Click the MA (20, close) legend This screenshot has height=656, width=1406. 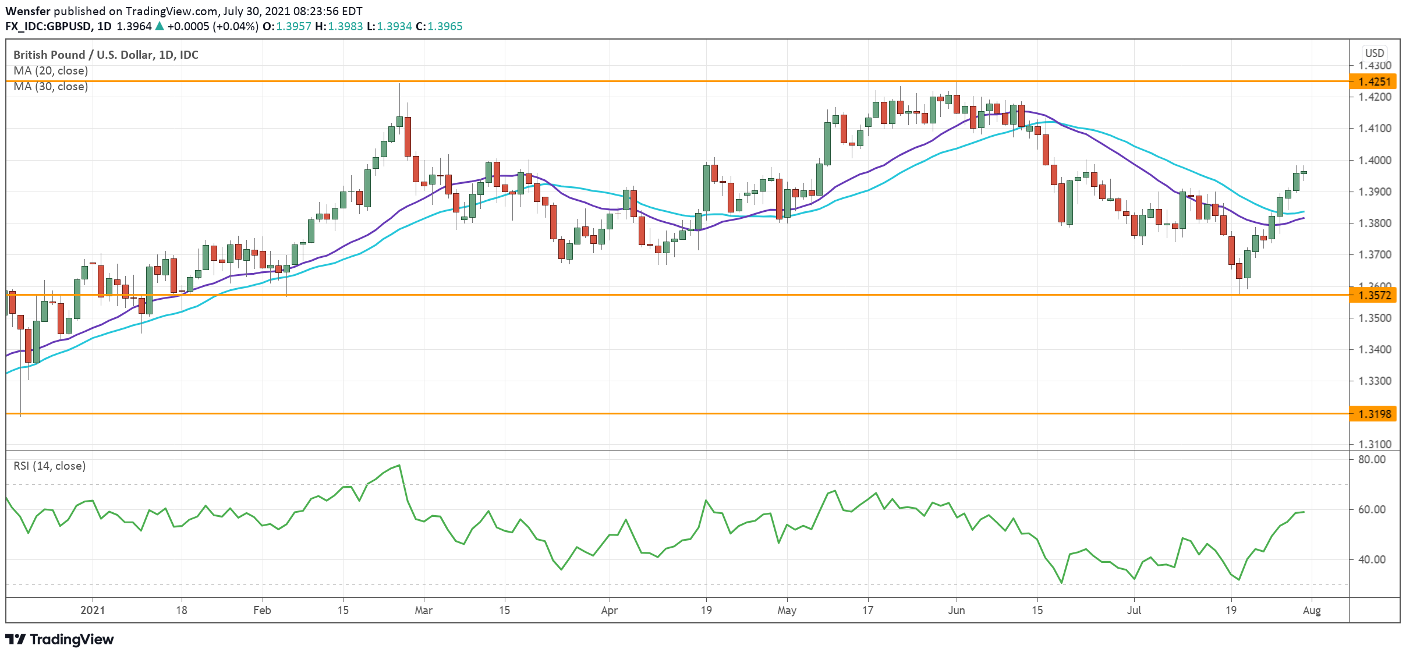51,70
